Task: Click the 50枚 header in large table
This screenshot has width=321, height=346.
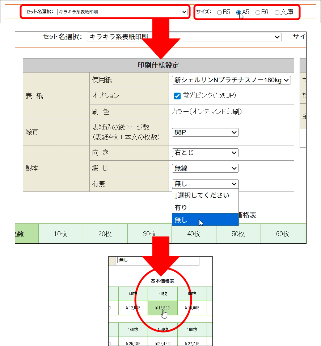Action: click(x=238, y=234)
